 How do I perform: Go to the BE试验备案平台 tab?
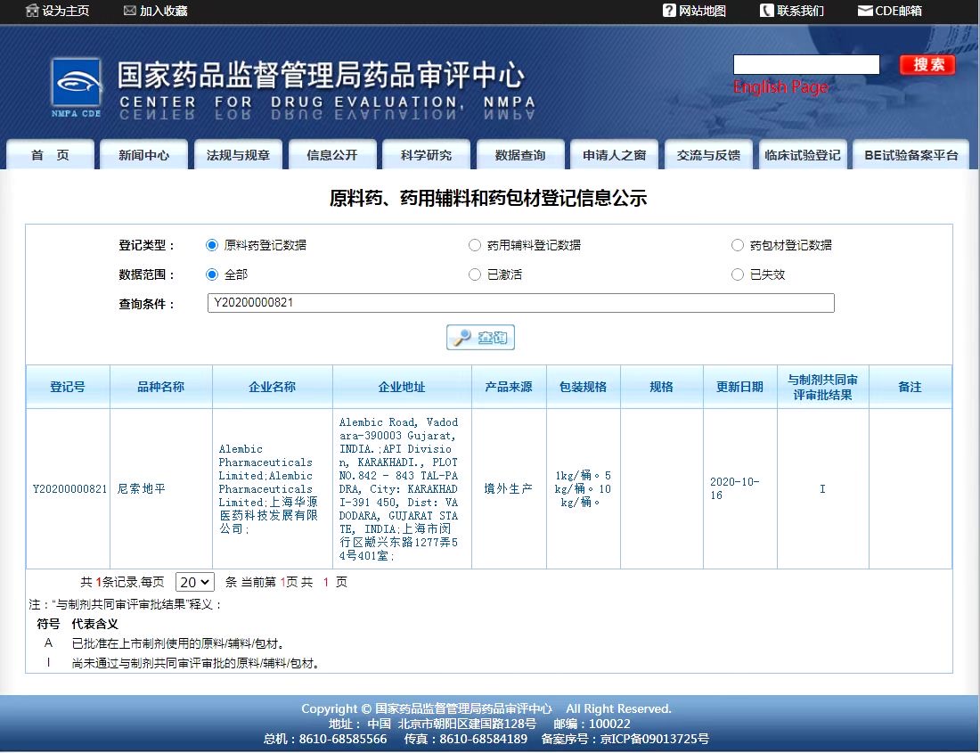911,153
